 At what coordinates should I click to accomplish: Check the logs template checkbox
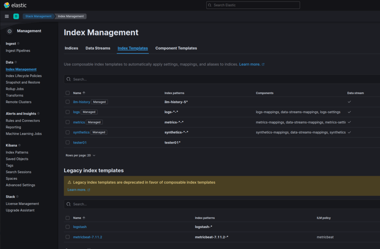click(x=68, y=112)
